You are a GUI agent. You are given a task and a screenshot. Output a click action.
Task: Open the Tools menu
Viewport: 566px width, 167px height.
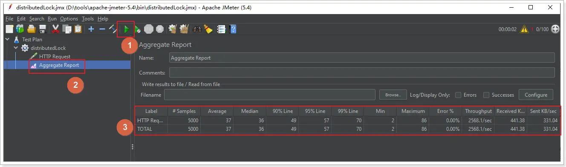(88, 19)
